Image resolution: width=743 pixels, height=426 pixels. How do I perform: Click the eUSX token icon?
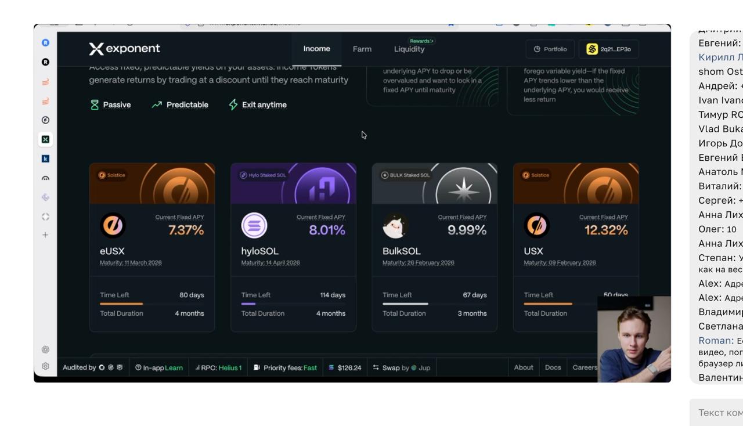coord(113,226)
